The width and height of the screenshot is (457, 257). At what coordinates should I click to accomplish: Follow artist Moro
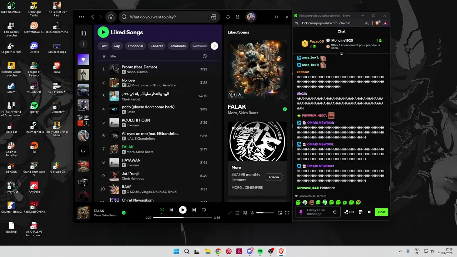point(274,177)
